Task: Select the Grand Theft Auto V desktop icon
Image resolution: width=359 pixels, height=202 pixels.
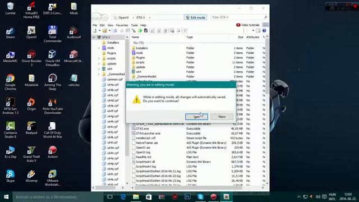Action: [31, 154]
